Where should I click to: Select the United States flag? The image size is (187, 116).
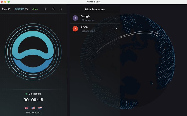pyautogui.click(x=33, y=108)
